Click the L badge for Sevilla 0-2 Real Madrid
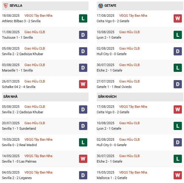This screenshot has width=184, height=183. click(83, 143)
